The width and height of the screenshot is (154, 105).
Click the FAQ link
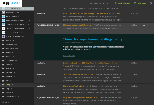[91, 3]
